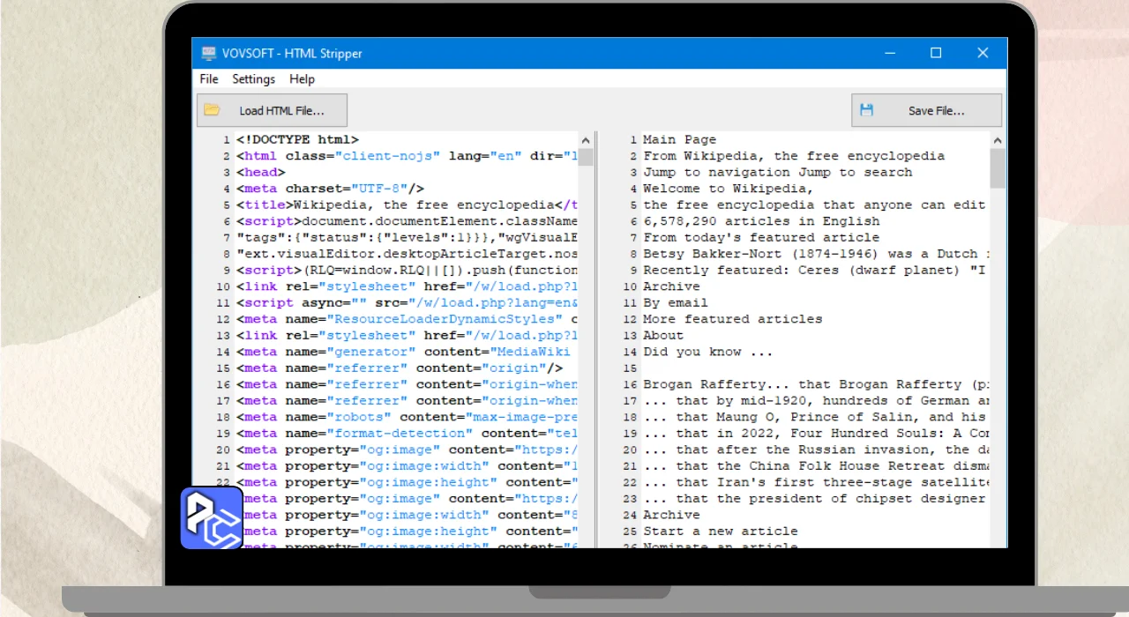Click the "<head>" line in HTML pane
This screenshot has height=617, width=1129.
(260, 172)
